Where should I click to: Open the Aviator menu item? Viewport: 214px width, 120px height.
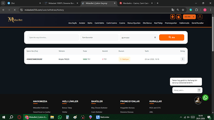[x=82, y=23]
